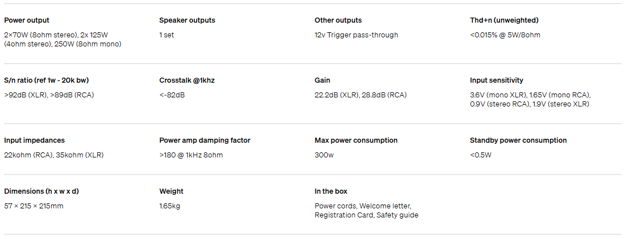The width and height of the screenshot is (629, 239).
Task: Click the Other outputs heading
Action: (338, 20)
